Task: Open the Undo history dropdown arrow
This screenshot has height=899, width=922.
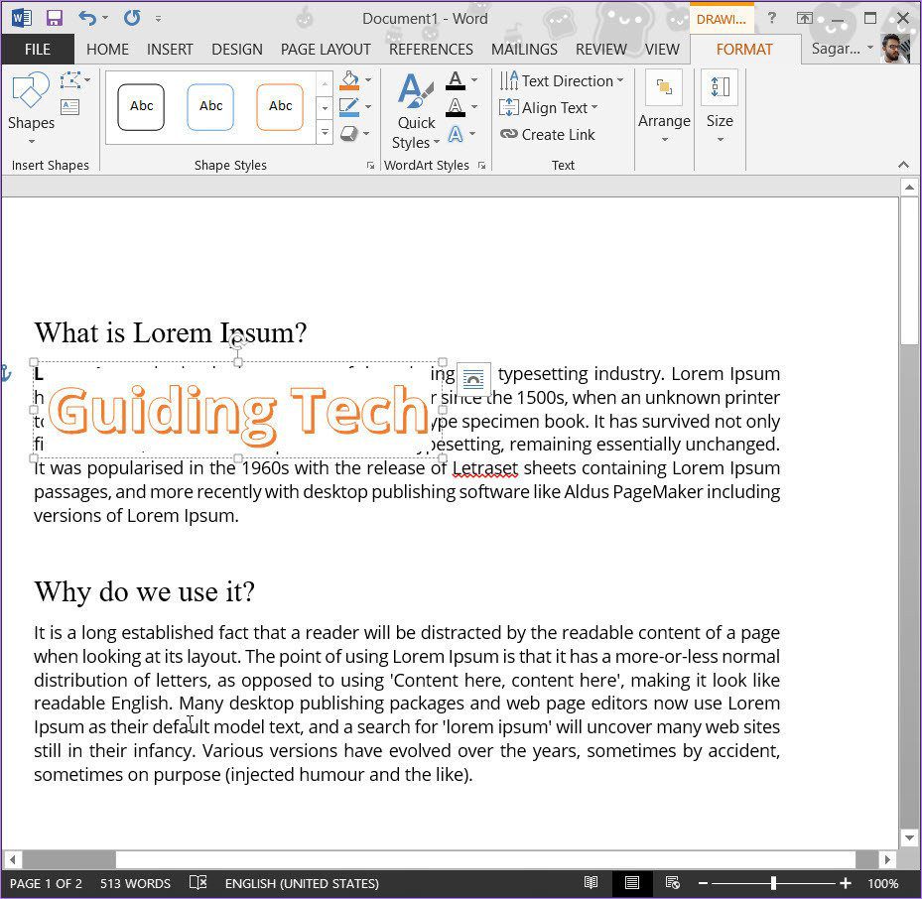Action: 105,18
